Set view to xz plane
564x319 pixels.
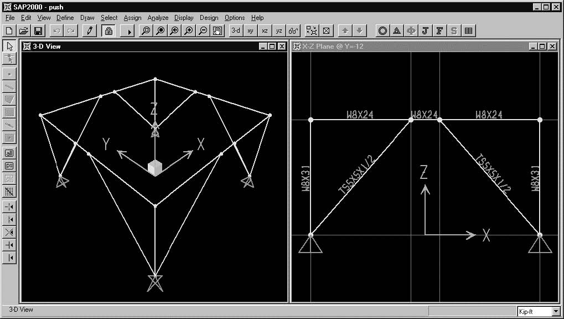click(x=265, y=31)
